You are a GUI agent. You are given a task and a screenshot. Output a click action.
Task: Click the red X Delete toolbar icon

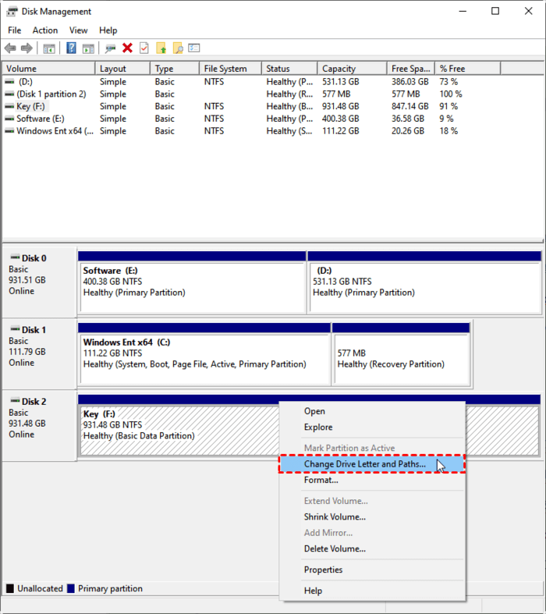(x=127, y=48)
